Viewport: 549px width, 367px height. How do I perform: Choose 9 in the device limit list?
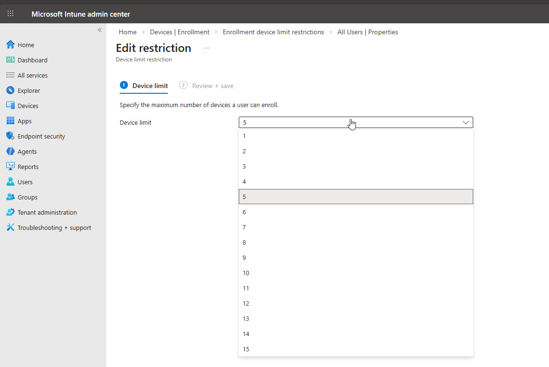click(x=356, y=258)
